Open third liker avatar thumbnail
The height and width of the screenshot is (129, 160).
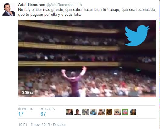tap(85, 112)
